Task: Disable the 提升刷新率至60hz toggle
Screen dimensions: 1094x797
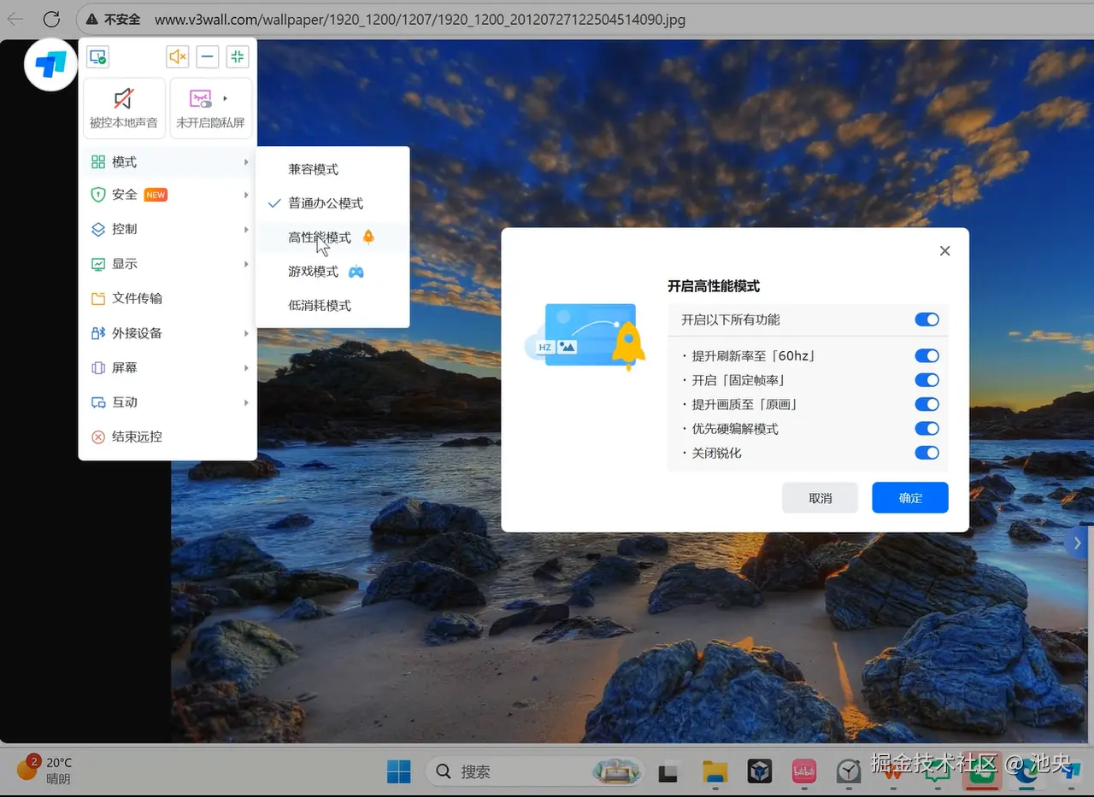Action: (926, 355)
